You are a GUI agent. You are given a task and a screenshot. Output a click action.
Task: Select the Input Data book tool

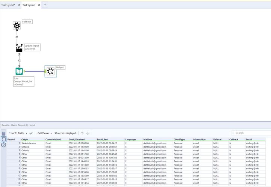tap(19, 71)
